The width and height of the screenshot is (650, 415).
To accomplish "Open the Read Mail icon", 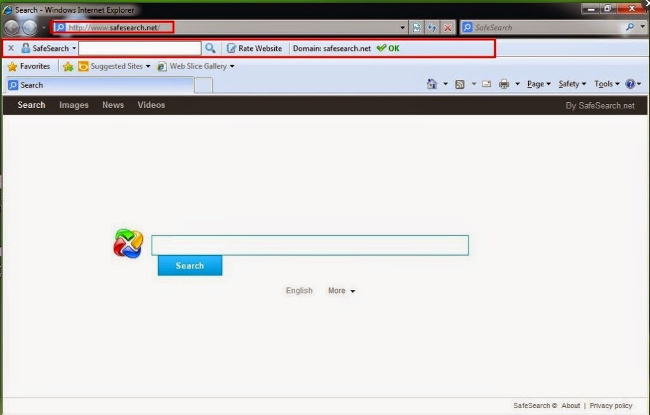I will point(486,83).
